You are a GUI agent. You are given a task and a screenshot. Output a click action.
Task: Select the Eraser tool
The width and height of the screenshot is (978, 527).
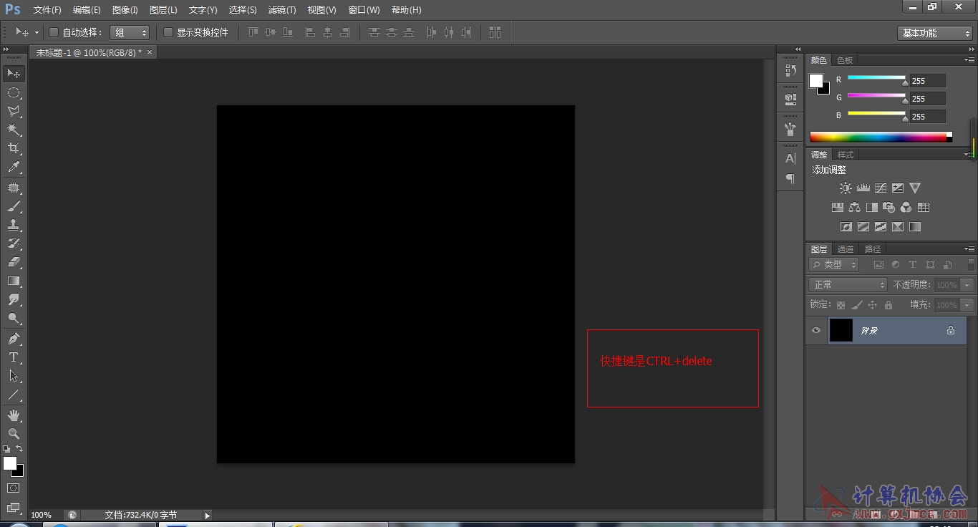(x=14, y=262)
